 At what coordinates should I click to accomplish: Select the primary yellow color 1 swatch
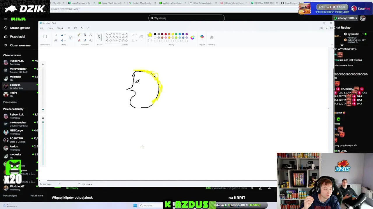(x=150, y=35)
